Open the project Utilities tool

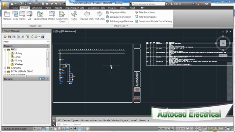[51, 15]
